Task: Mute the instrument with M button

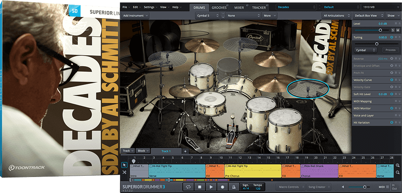Action: click(x=398, y=30)
